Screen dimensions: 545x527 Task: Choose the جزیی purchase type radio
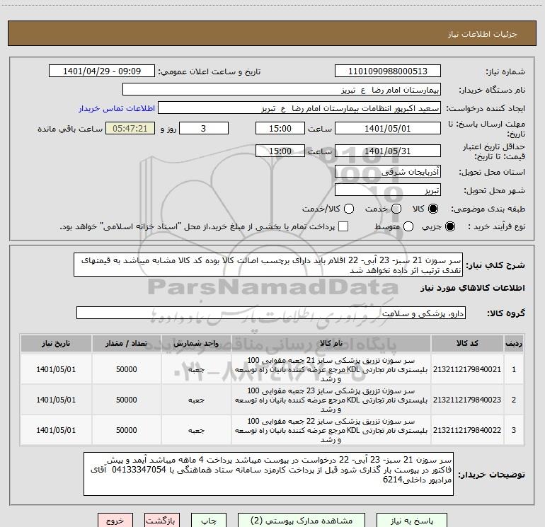[449, 226]
